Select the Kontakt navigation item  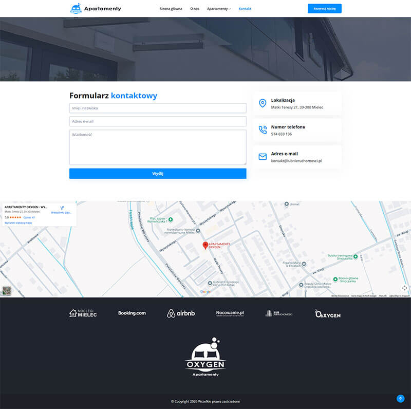click(245, 9)
